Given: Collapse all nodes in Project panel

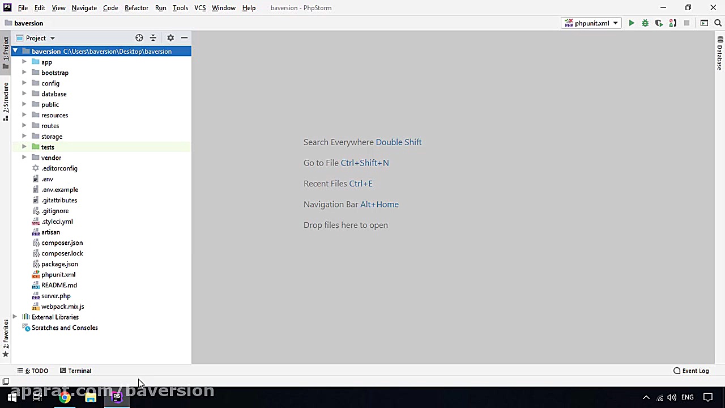Looking at the screenshot, I should (x=153, y=38).
